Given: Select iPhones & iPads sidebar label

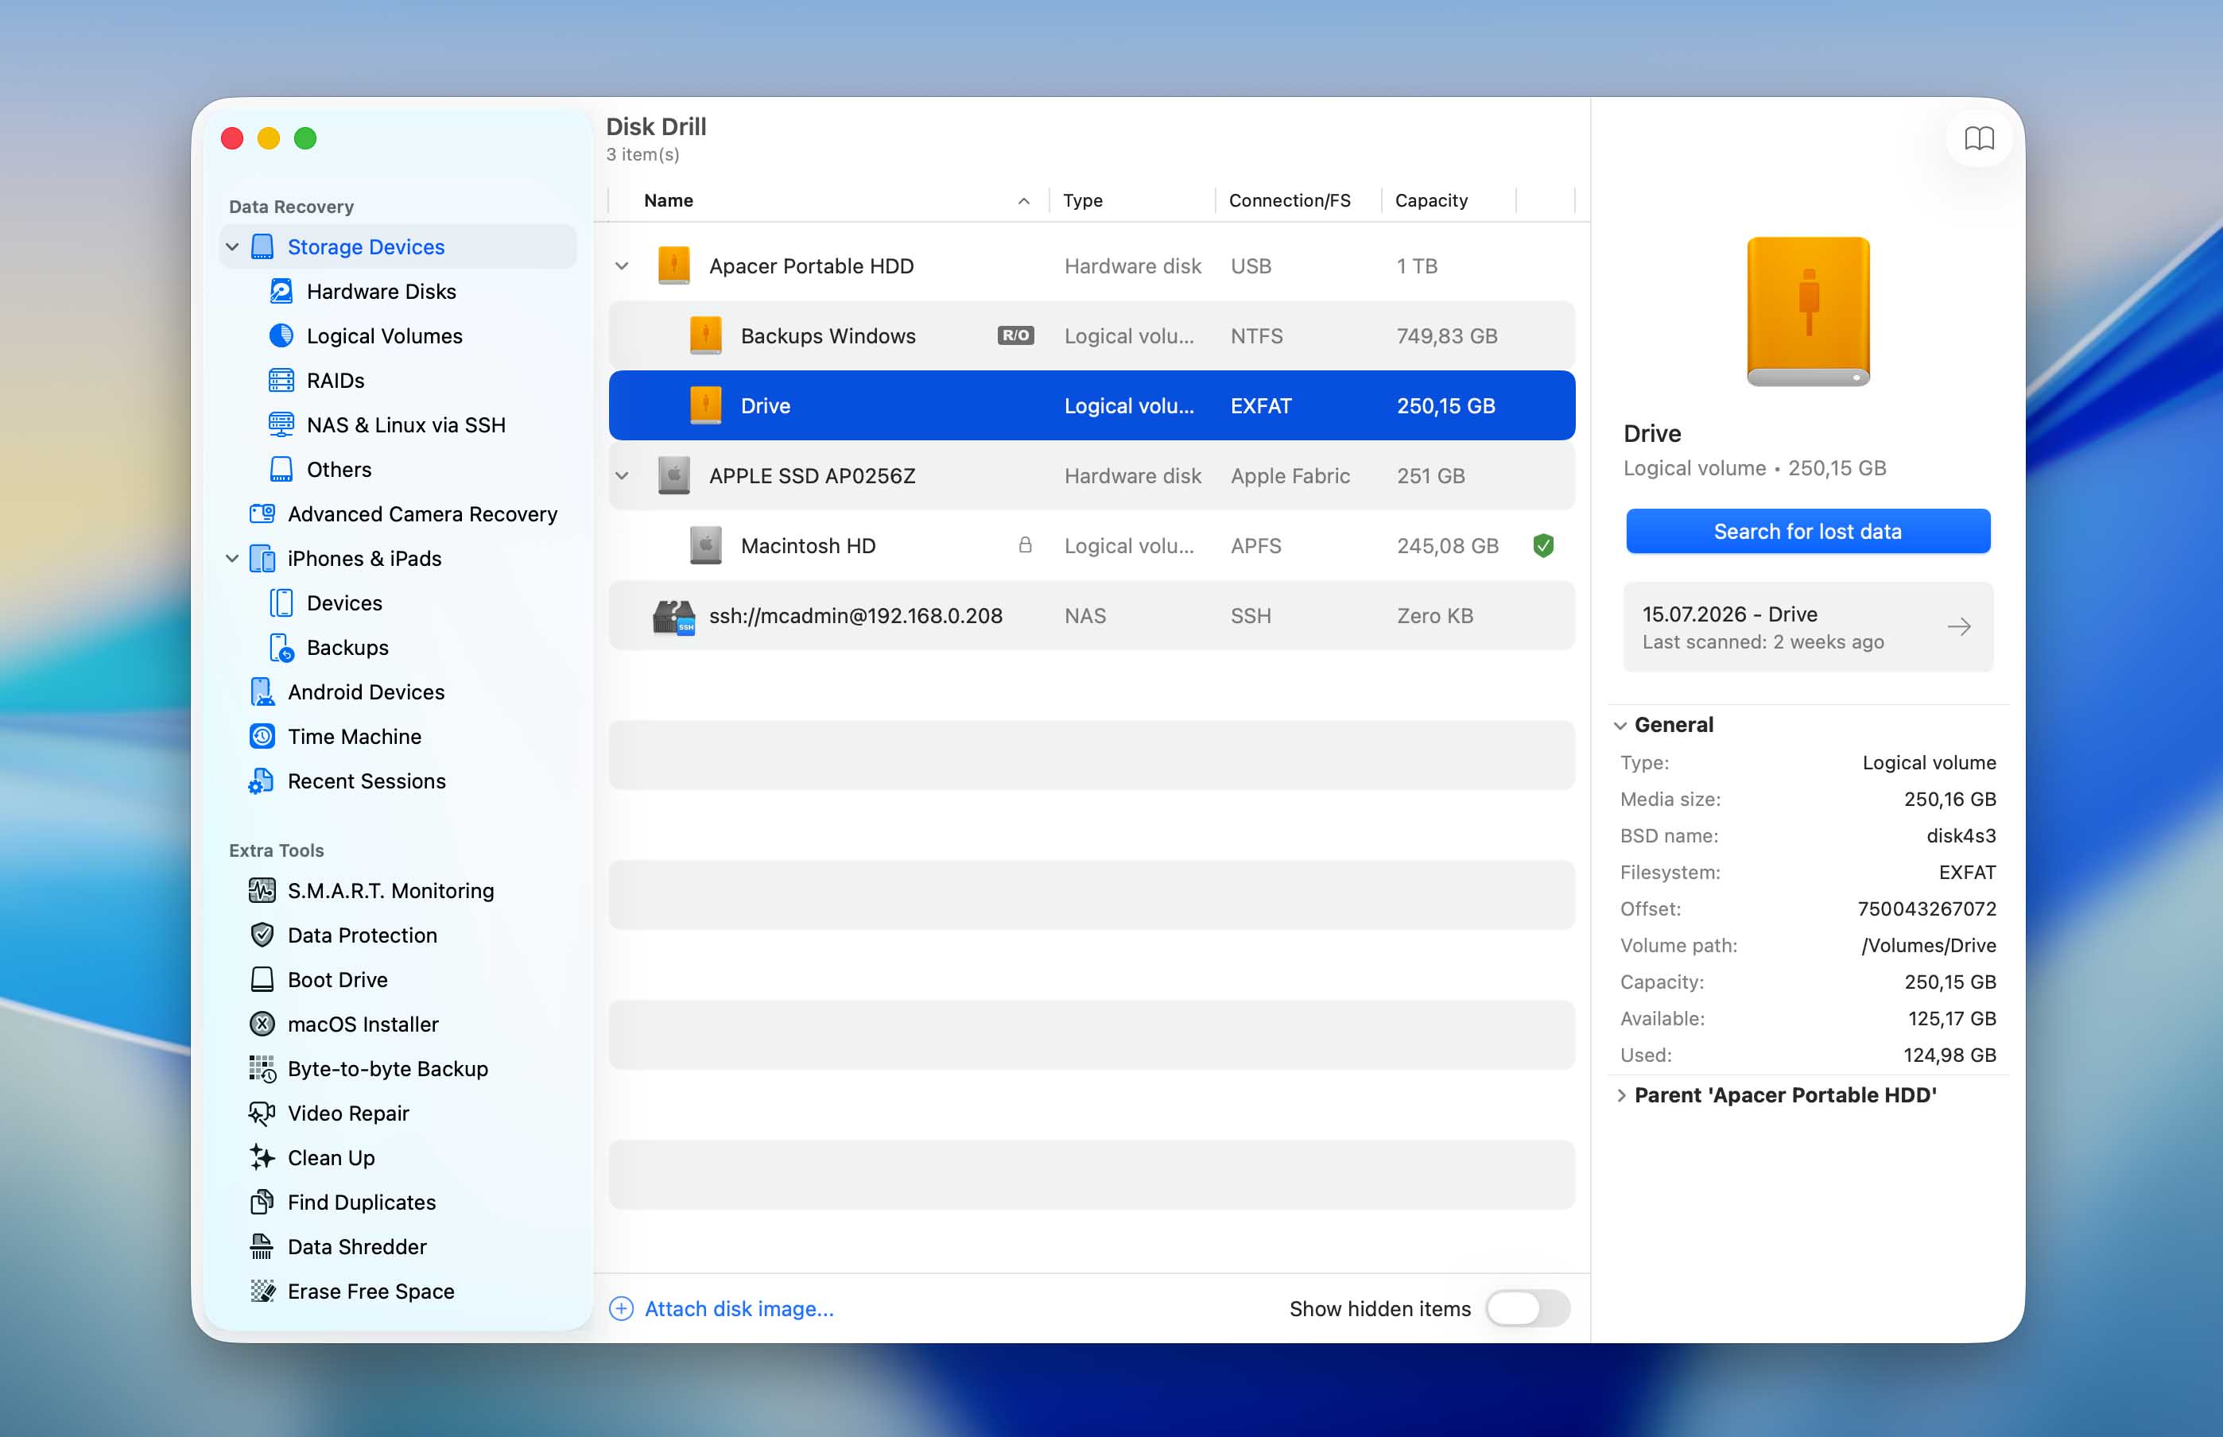Looking at the screenshot, I should coord(364,559).
